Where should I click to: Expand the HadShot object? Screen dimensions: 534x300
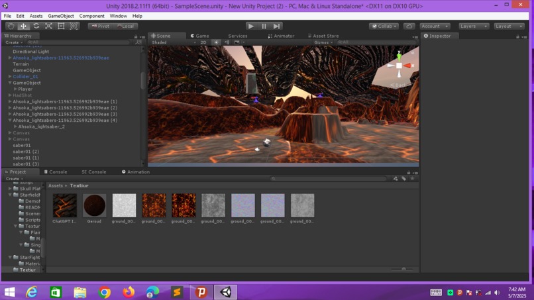10,95
